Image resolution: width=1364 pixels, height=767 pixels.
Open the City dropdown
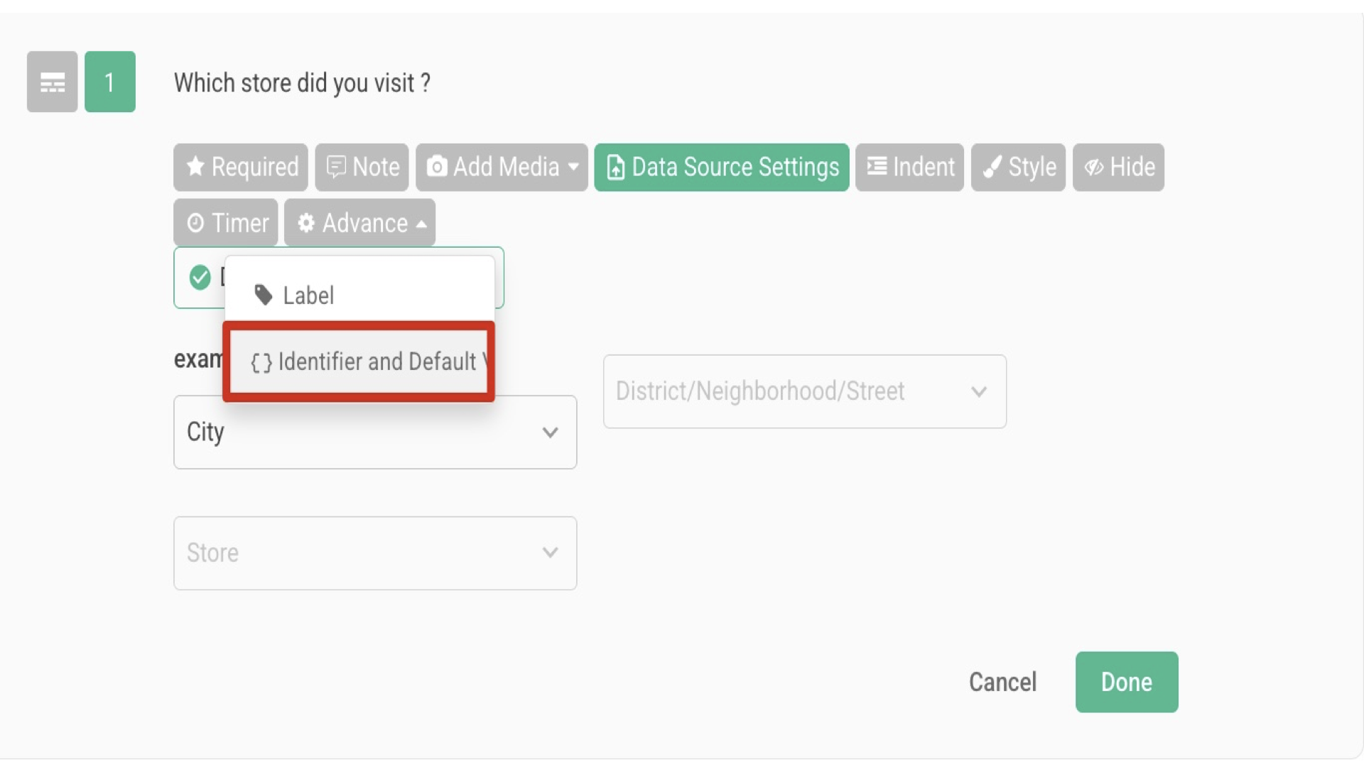(x=375, y=432)
